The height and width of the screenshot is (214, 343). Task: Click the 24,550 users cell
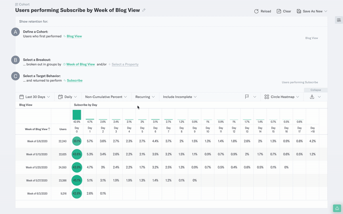pyautogui.click(x=63, y=167)
